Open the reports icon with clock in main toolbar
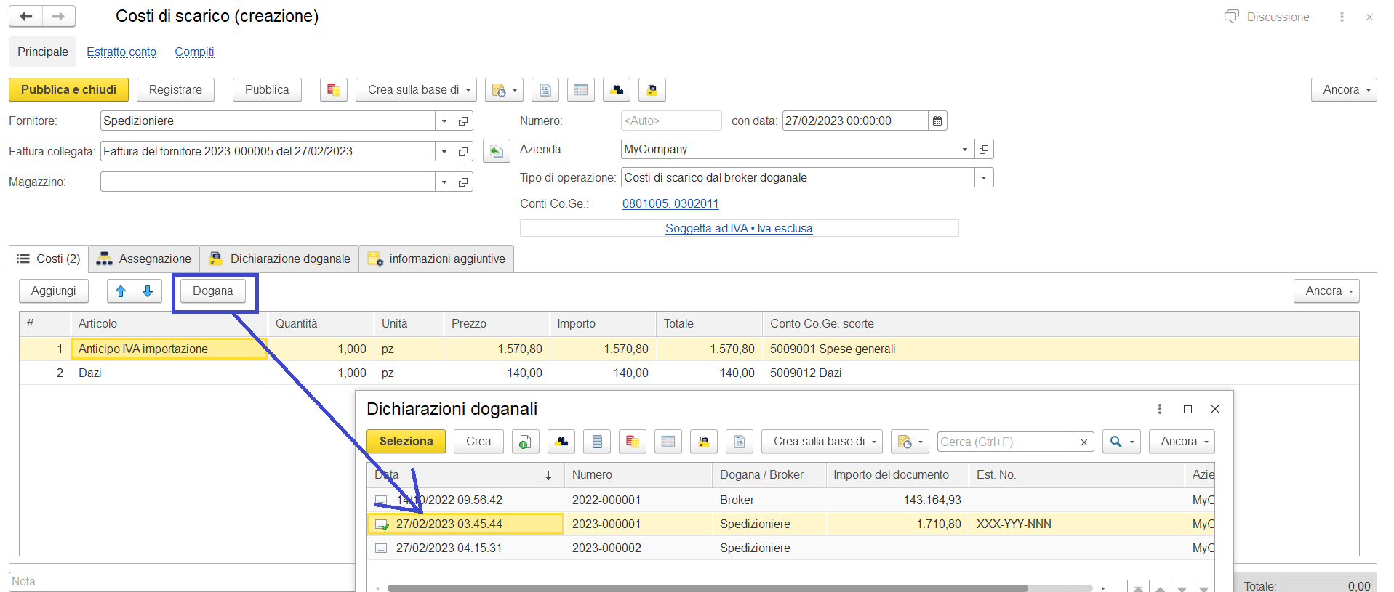1394x592 pixels. (x=504, y=90)
